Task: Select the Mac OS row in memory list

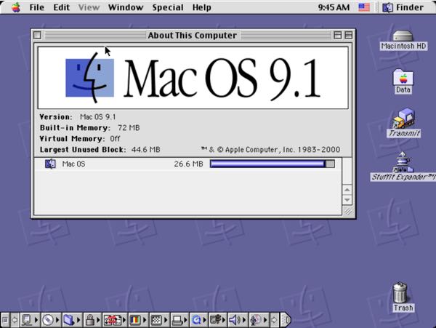Action: pos(188,164)
